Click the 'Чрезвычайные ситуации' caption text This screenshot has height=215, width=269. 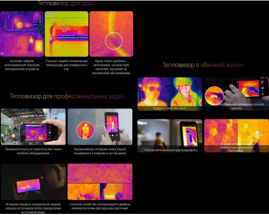100,151
